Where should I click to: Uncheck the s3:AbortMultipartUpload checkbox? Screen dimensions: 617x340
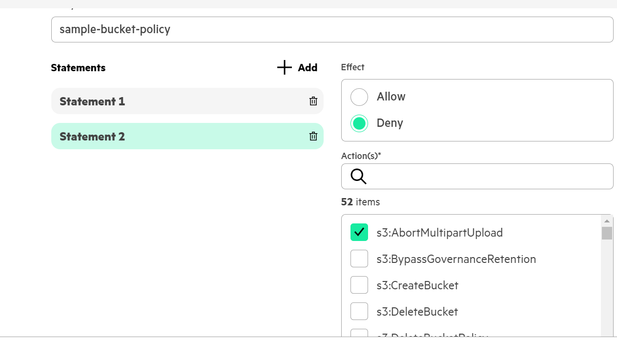(359, 233)
